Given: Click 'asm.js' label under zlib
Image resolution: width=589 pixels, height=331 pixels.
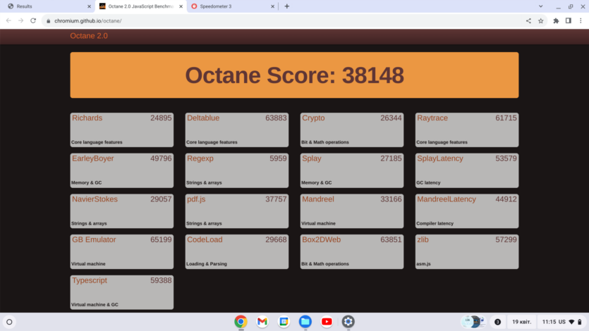Looking at the screenshot, I should (423, 264).
